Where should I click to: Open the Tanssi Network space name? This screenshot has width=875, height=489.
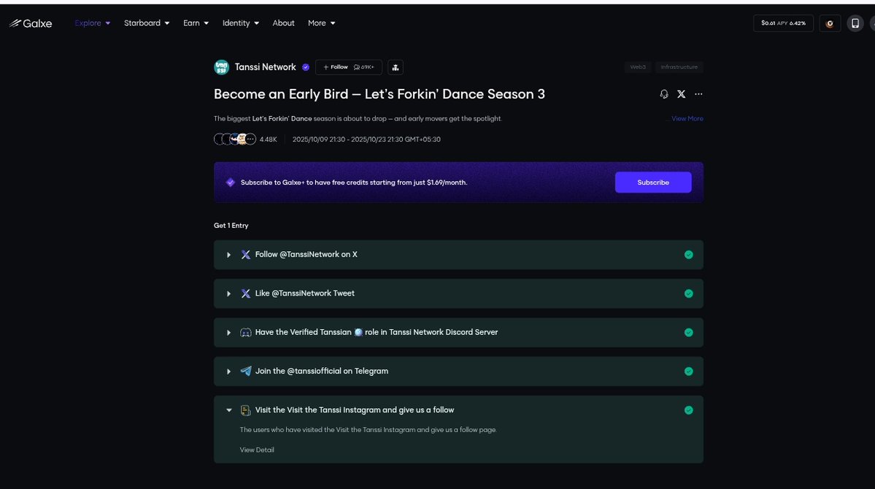(x=265, y=67)
